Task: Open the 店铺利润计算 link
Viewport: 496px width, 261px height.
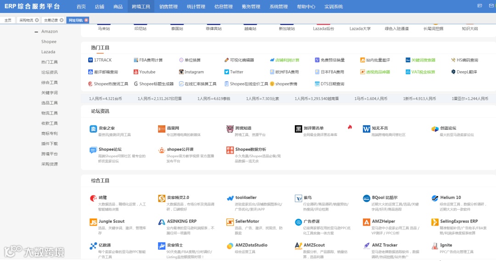Action: [287, 60]
